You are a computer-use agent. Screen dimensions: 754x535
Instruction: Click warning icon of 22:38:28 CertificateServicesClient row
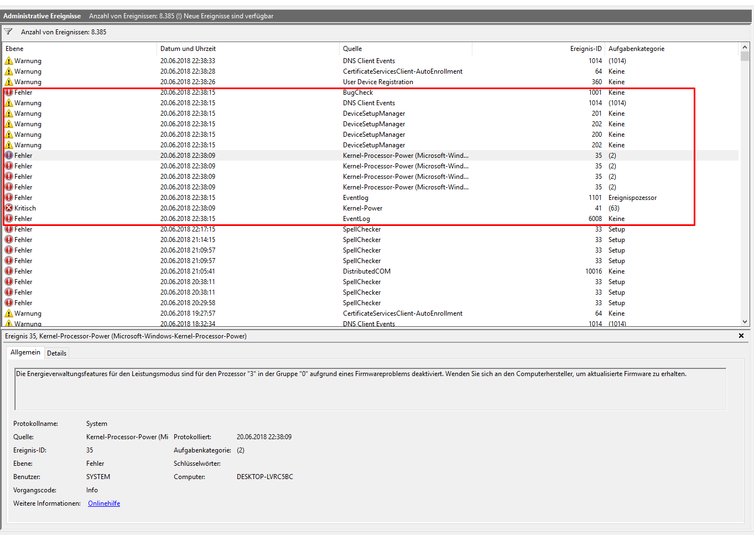(9, 71)
